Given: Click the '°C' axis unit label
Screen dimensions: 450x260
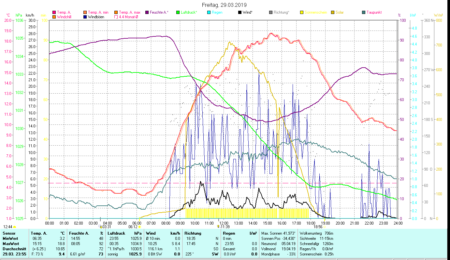Looking at the screenshot, I should point(8,15).
